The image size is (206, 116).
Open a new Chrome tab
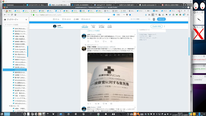tap(185, 5)
